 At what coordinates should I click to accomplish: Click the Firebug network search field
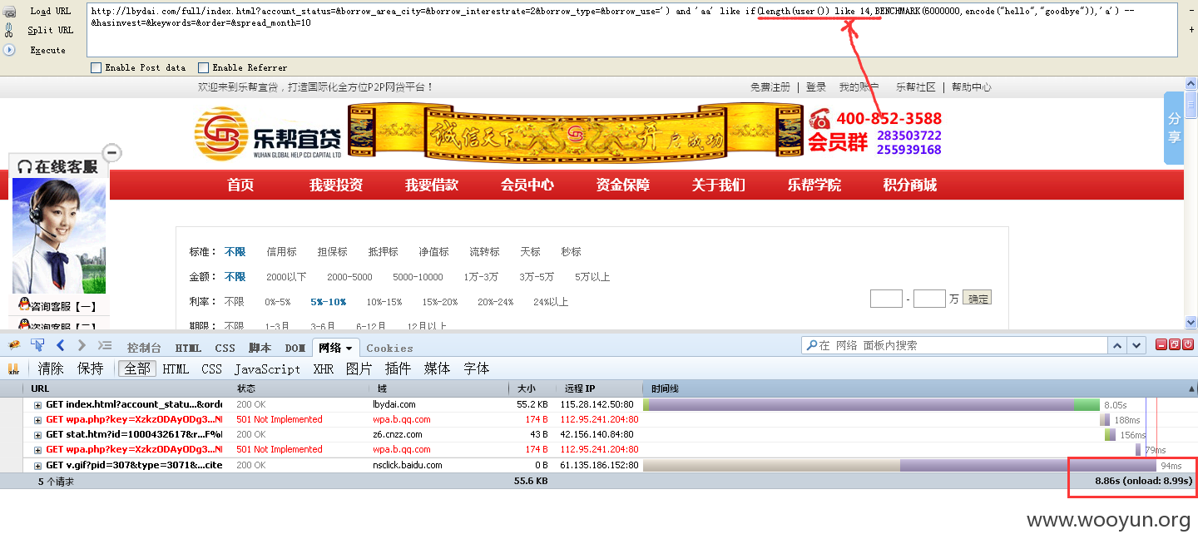click(955, 345)
